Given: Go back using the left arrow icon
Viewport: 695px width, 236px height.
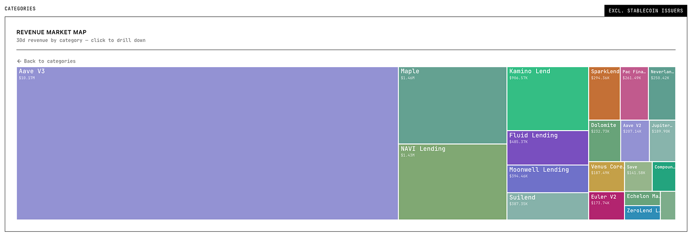Looking at the screenshot, I should coord(19,62).
